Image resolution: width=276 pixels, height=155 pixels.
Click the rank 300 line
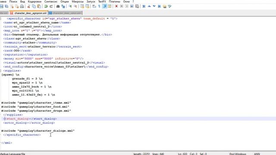(17, 51)
